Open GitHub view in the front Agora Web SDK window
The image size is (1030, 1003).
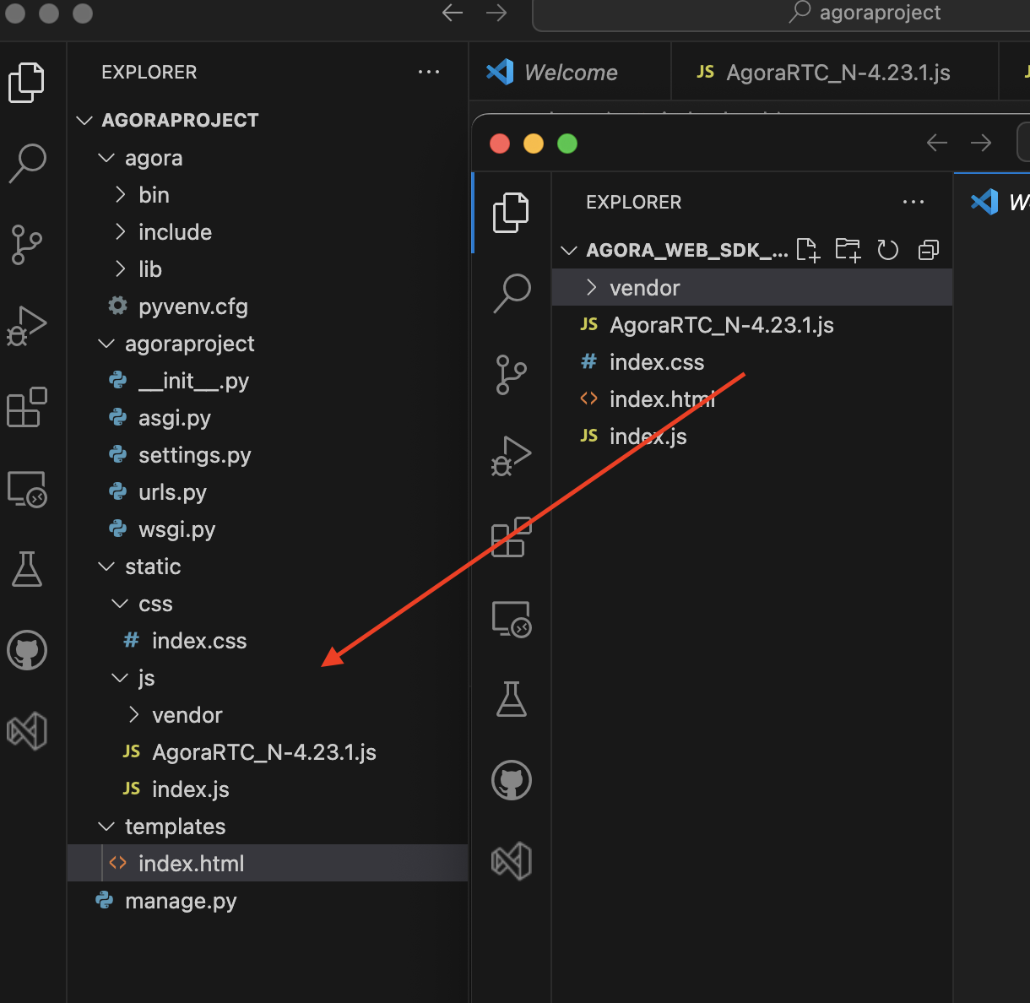pos(512,781)
